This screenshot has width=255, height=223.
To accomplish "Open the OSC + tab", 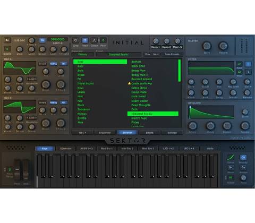I will [x=82, y=133].
